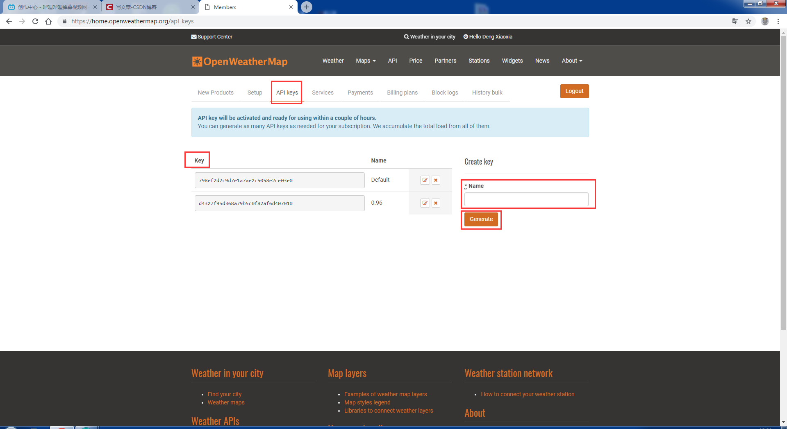Click the scrollbar down arrow
Screen dimensions: 787x429
783,422
